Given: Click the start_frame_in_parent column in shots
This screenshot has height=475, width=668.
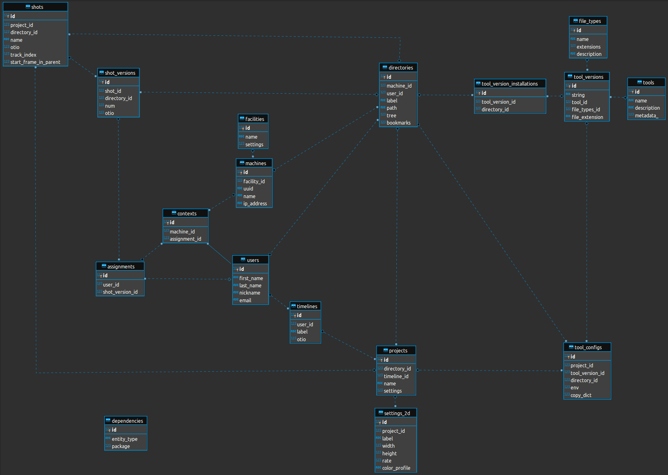Looking at the screenshot, I should pyautogui.click(x=35, y=62).
